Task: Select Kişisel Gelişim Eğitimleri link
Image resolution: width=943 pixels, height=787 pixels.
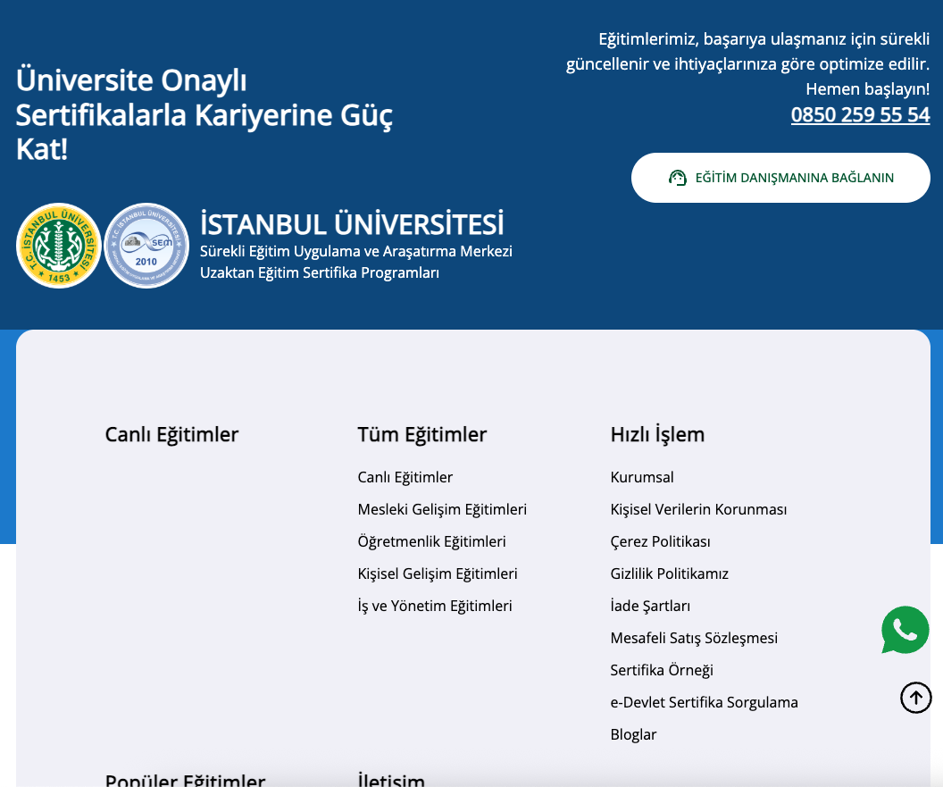Action: click(x=438, y=574)
